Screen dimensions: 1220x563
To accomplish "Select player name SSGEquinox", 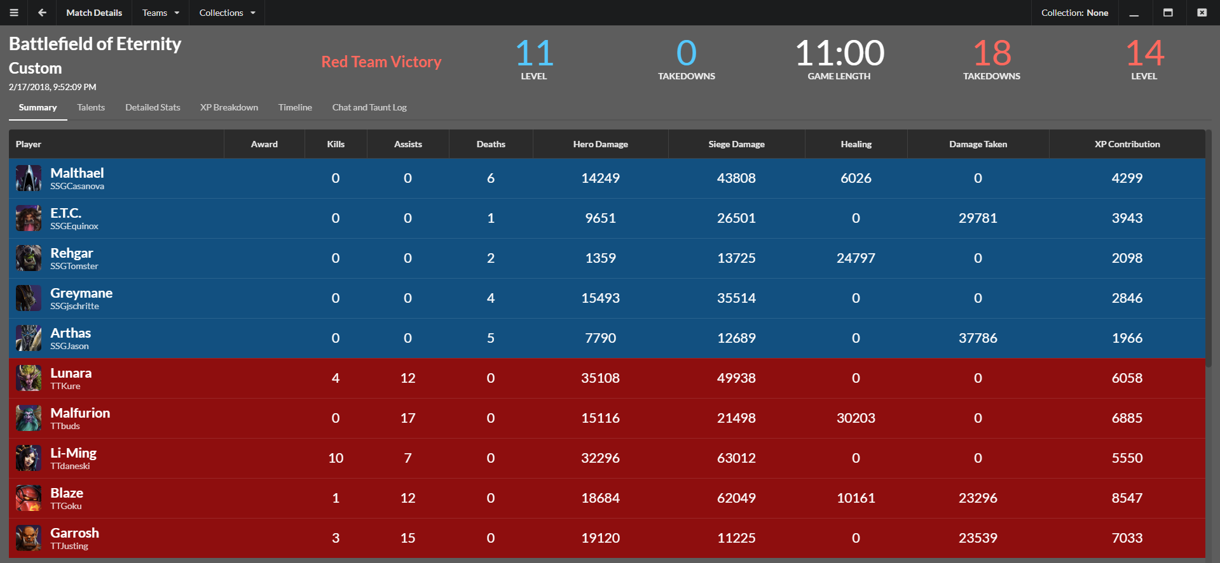I will coord(74,227).
